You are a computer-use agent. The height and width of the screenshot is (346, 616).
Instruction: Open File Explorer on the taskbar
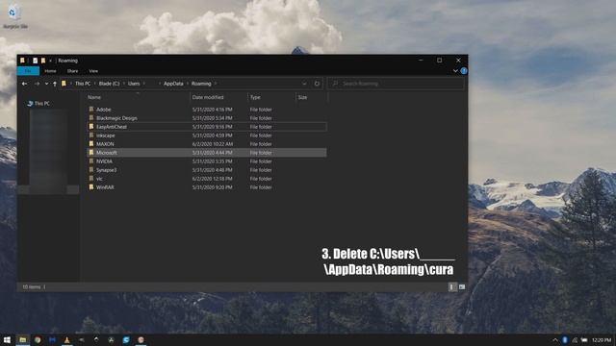tap(23, 339)
